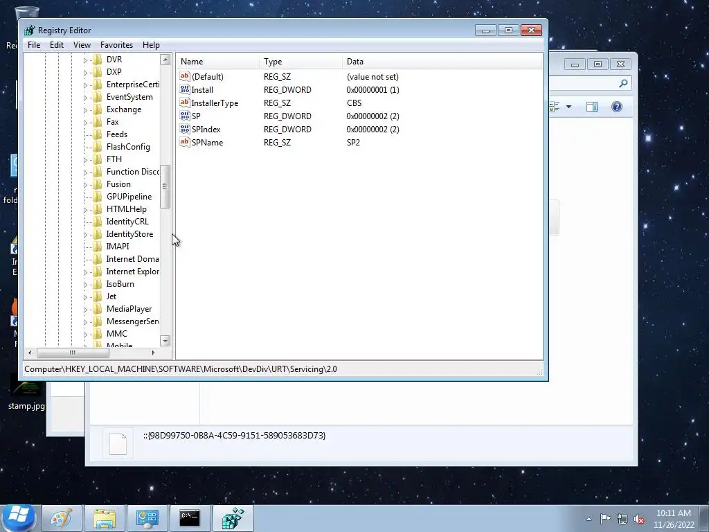Open Windows Explorer from the taskbar
The width and height of the screenshot is (709, 532).
click(x=105, y=518)
